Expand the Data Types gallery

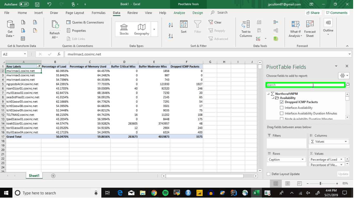pos(154,29)
